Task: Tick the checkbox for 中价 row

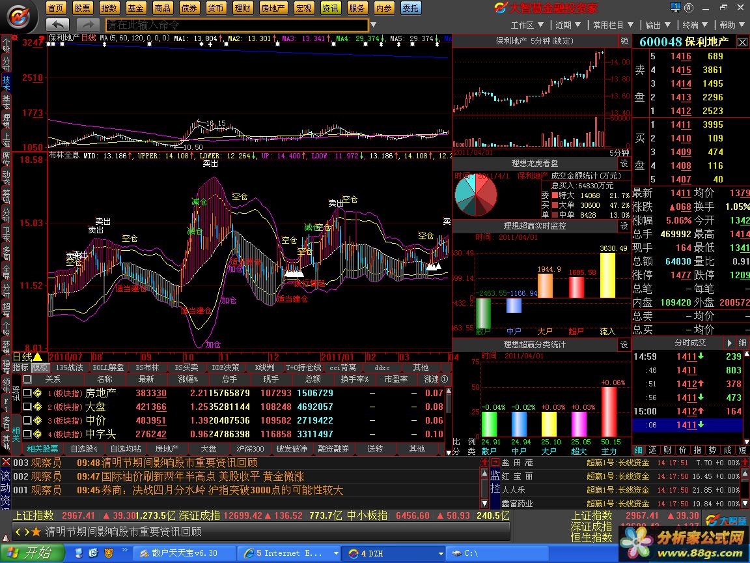Action: tap(27, 420)
